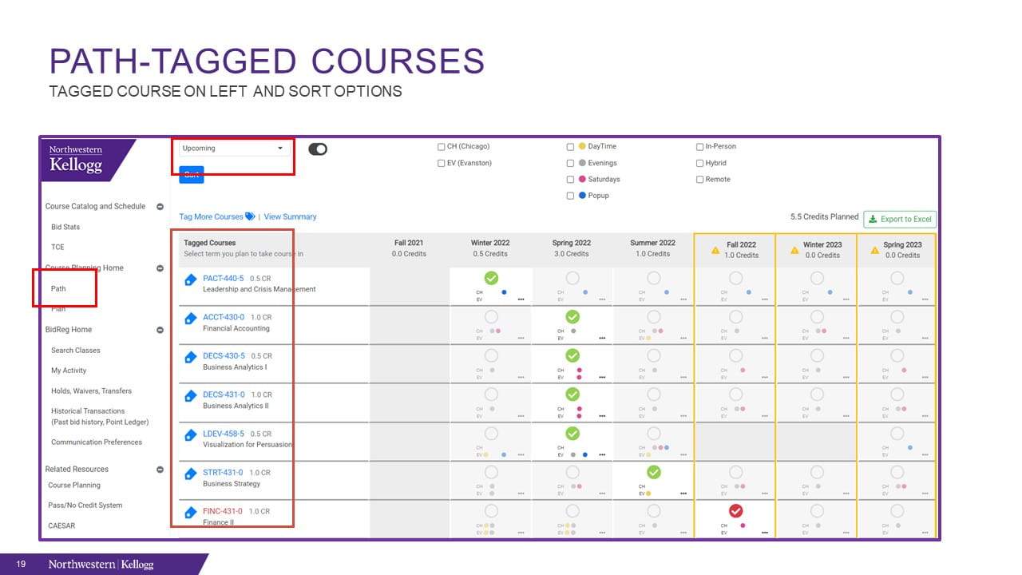The height and width of the screenshot is (575, 1022).
Task: Click the tag icon beside DECS-431-0
Action: pyautogui.click(x=190, y=396)
